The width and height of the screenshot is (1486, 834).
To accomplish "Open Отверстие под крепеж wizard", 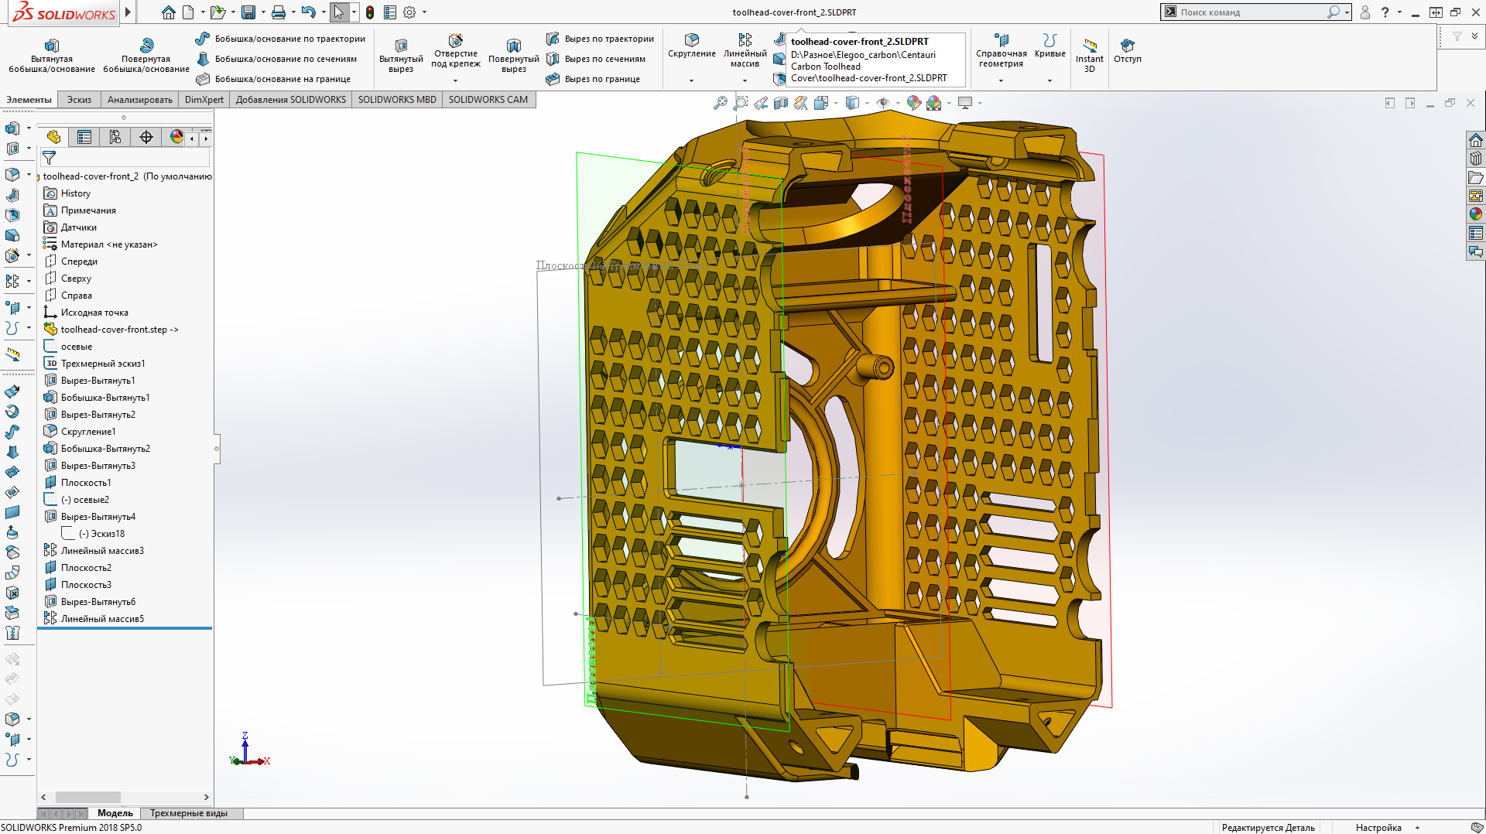I will [456, 51].
